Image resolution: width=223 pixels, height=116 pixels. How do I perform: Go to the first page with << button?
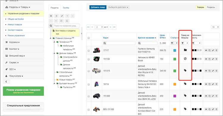tap(88, 27)
